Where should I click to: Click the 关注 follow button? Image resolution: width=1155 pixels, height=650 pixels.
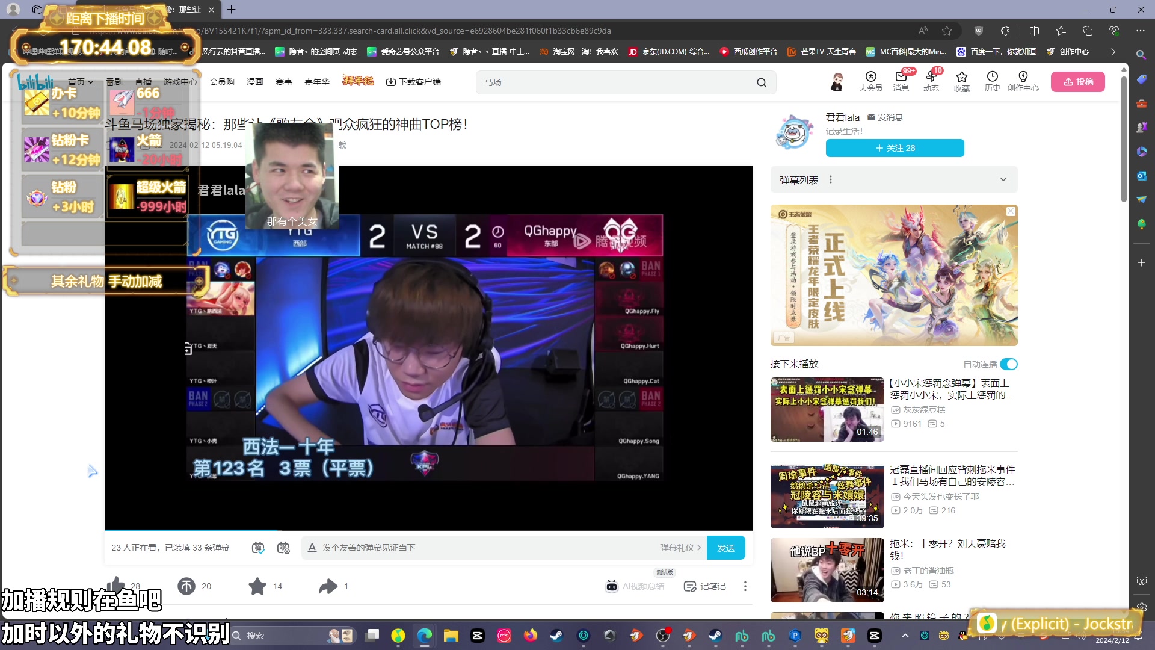[895, 148]
